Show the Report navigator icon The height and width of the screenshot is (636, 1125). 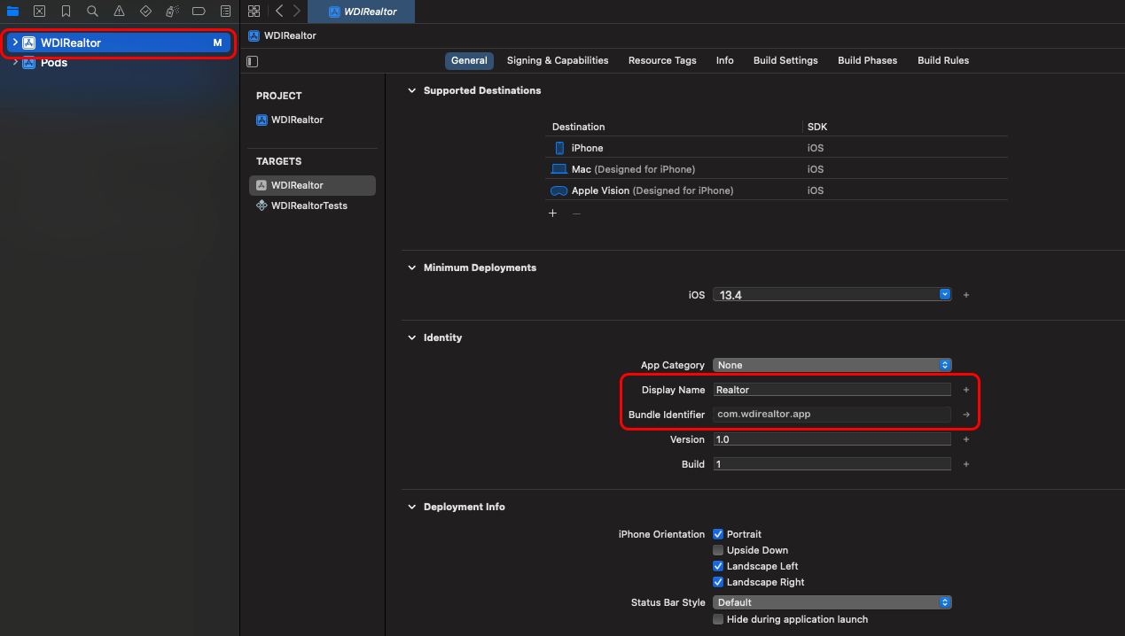tap(225, 12)
